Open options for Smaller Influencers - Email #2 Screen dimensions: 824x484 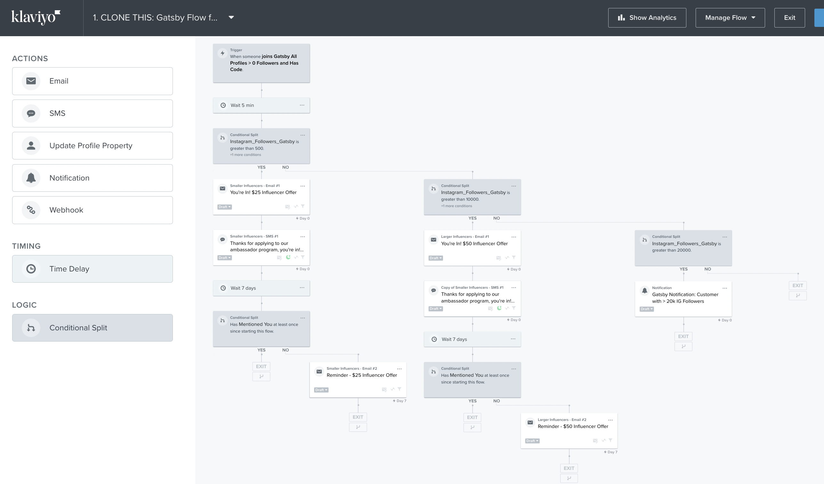(x=399, y=369)
